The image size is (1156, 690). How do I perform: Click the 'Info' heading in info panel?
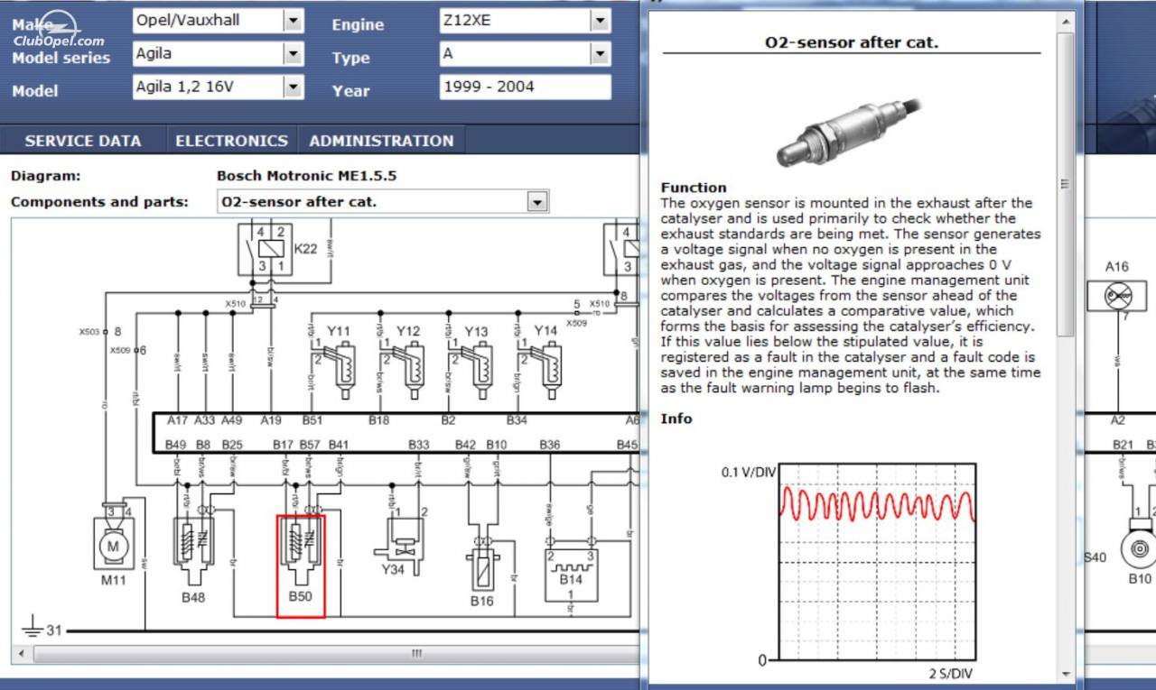[676, 419]
